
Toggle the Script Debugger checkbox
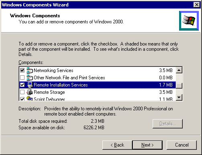(22, 99)
